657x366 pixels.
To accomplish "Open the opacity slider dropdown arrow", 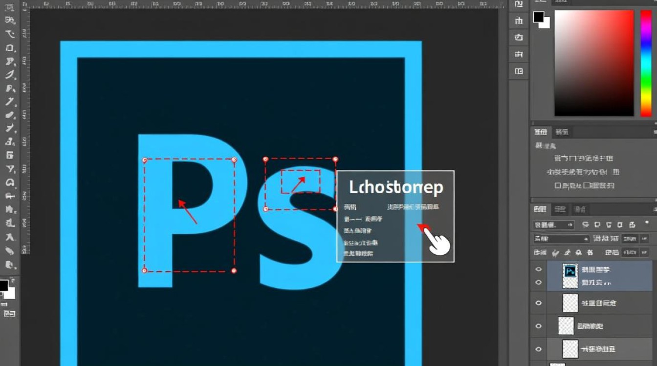I will [x=644, y=239].
